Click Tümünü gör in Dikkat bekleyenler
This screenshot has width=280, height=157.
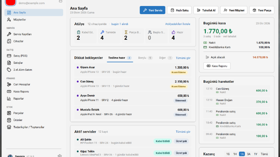click(x=183, y=58)
